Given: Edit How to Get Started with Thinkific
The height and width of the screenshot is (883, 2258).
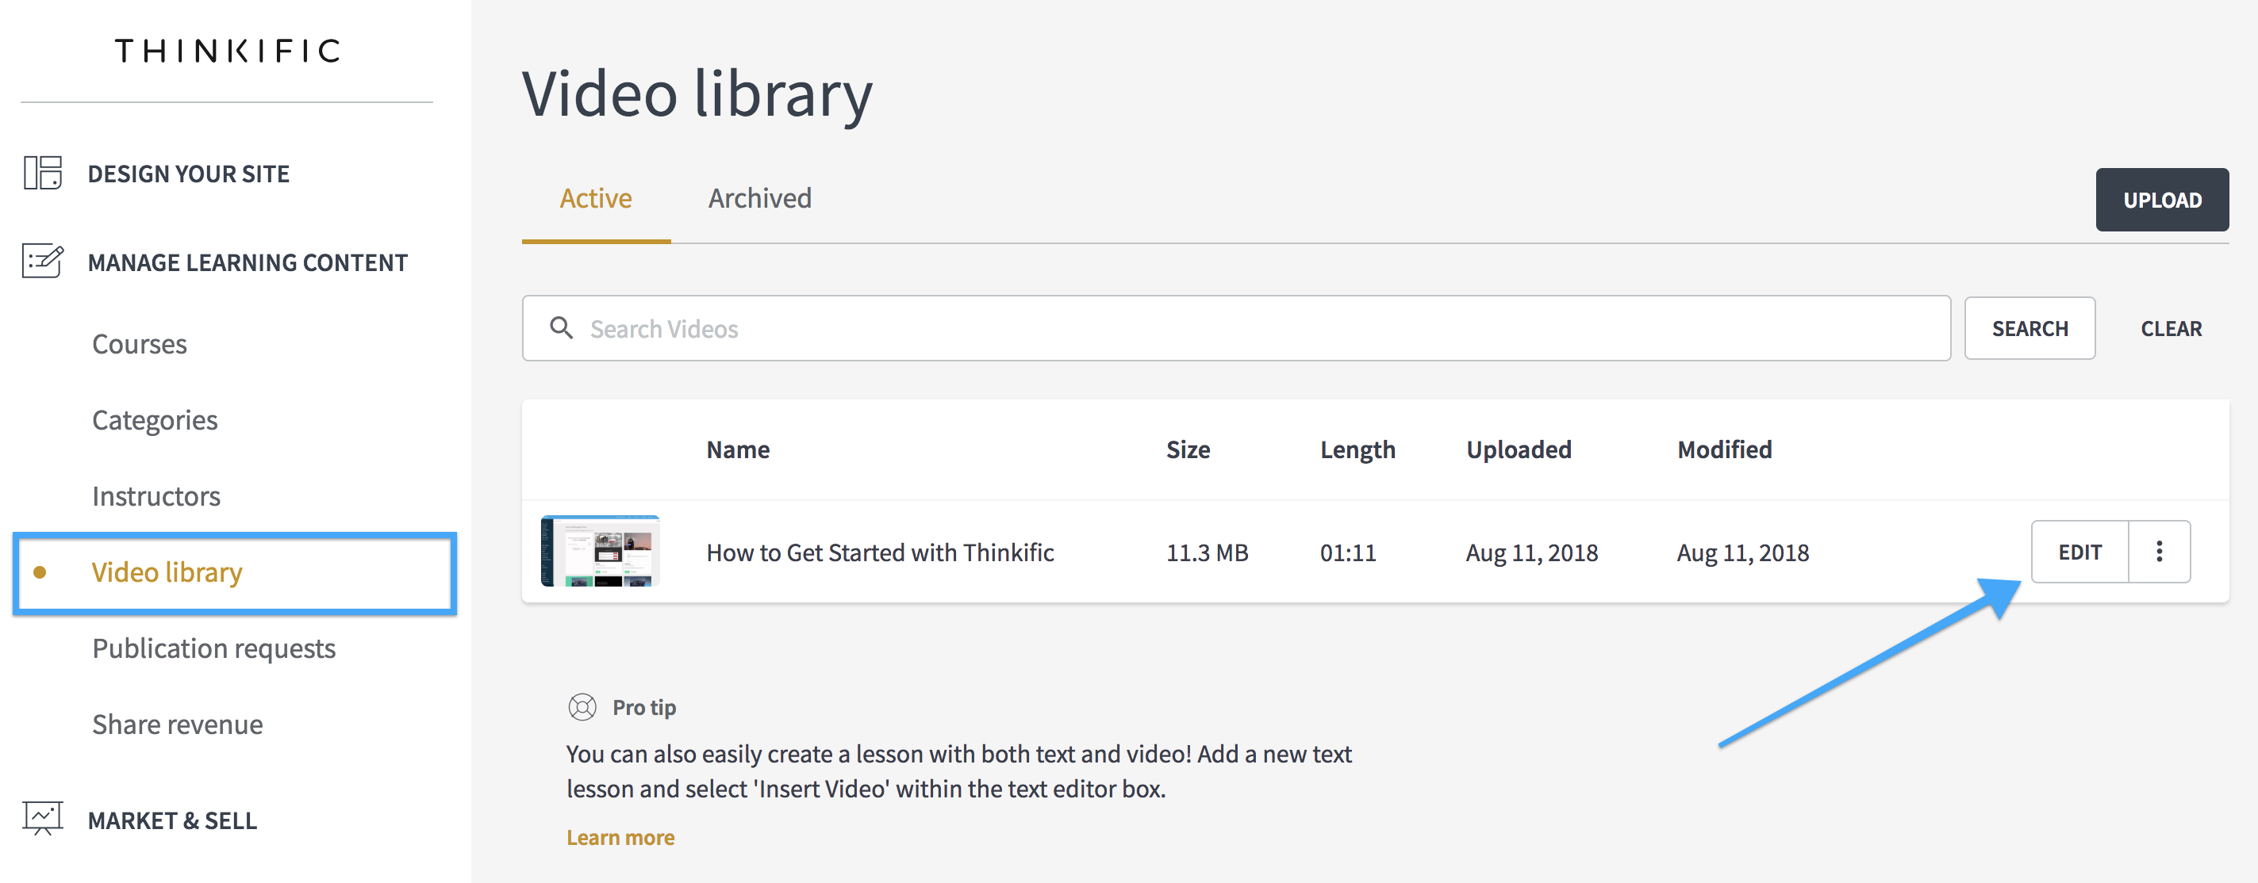Looking at the screenshot, I should [2080, 552].
